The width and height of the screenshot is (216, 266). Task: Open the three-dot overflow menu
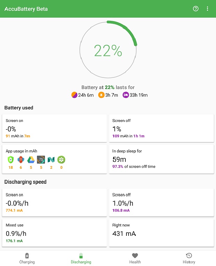click(x=207, y=9)
